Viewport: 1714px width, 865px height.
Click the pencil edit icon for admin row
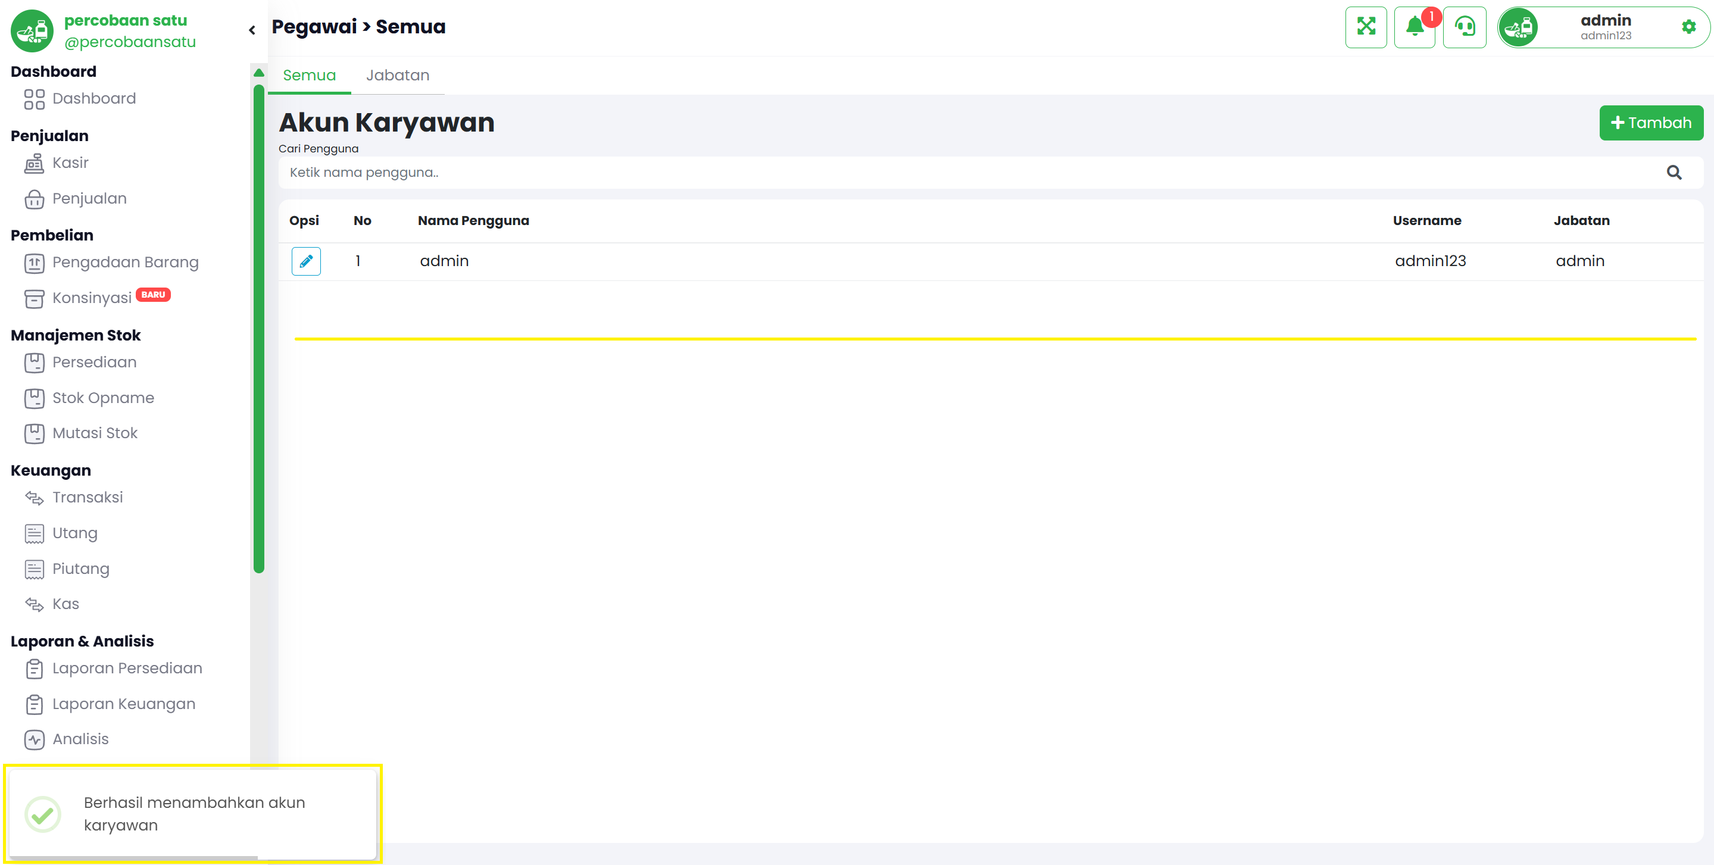coord(306,261)
